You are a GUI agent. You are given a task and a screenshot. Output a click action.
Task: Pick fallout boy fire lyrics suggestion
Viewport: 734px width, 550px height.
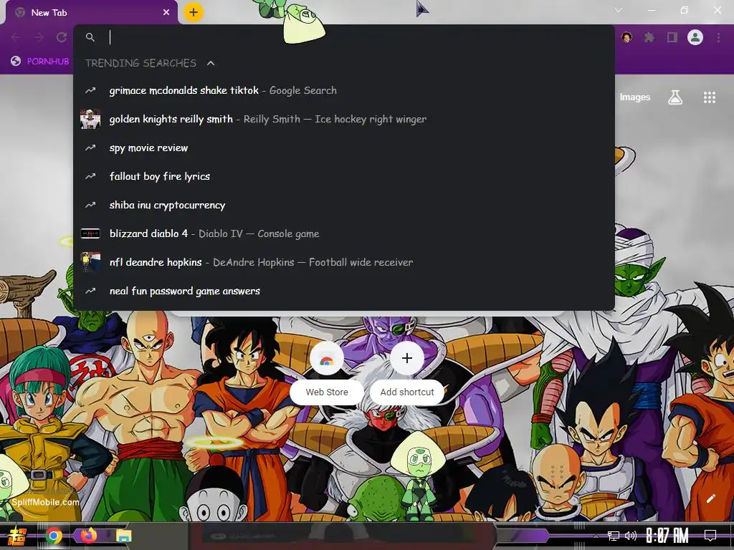[x=344, y=176]
